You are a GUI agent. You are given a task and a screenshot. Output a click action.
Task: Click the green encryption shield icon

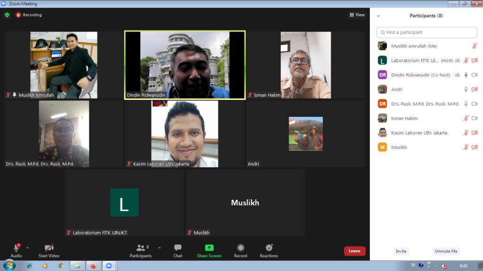(7, 15)
